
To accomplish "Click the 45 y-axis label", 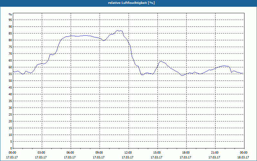I will pyautogui.click(x=10, y=88).
